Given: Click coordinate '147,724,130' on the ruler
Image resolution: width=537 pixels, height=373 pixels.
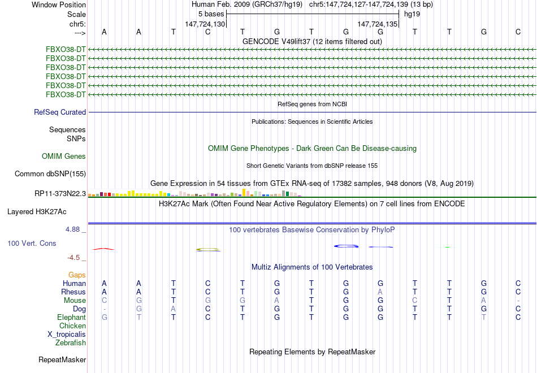Looking at the screenshot, I should (x=205, y=24).
